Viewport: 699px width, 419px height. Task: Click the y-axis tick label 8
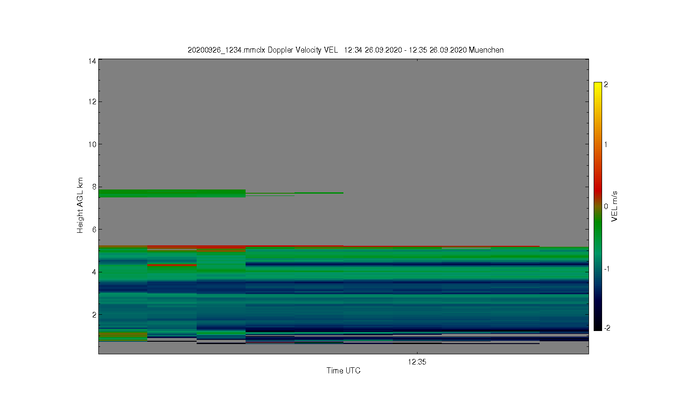pyautogui.click(x=94, y=187)
